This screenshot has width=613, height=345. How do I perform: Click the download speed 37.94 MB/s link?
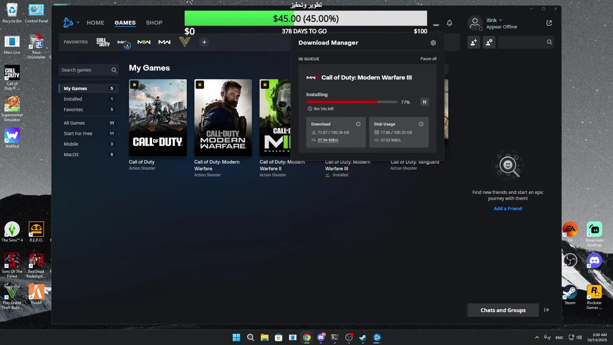(328, 140)
